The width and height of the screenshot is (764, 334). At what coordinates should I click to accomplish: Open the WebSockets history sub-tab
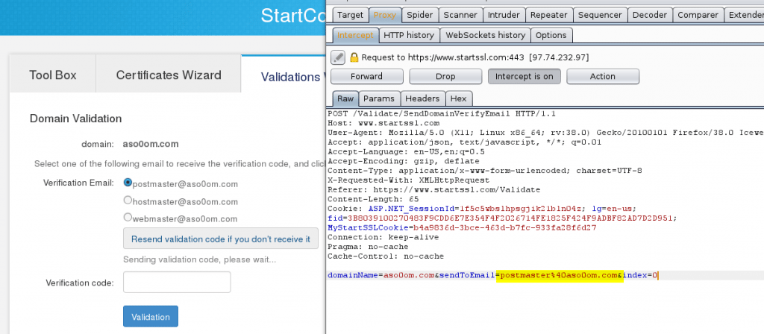click(485, 35)
